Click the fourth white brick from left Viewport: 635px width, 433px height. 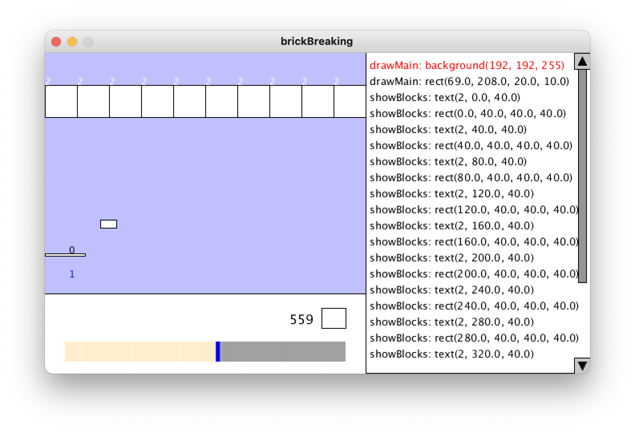[x=158, y=101]
